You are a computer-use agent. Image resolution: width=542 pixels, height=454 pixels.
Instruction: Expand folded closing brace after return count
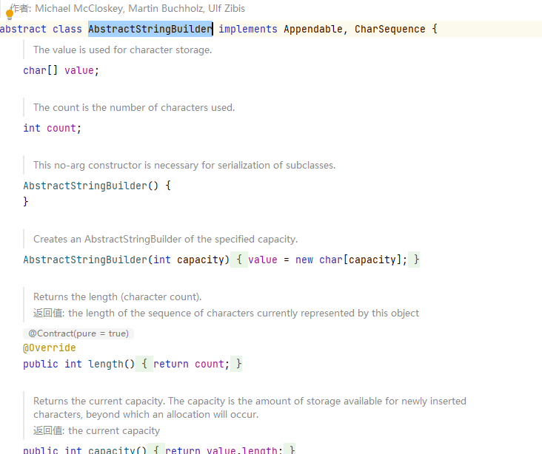(238, 364)
